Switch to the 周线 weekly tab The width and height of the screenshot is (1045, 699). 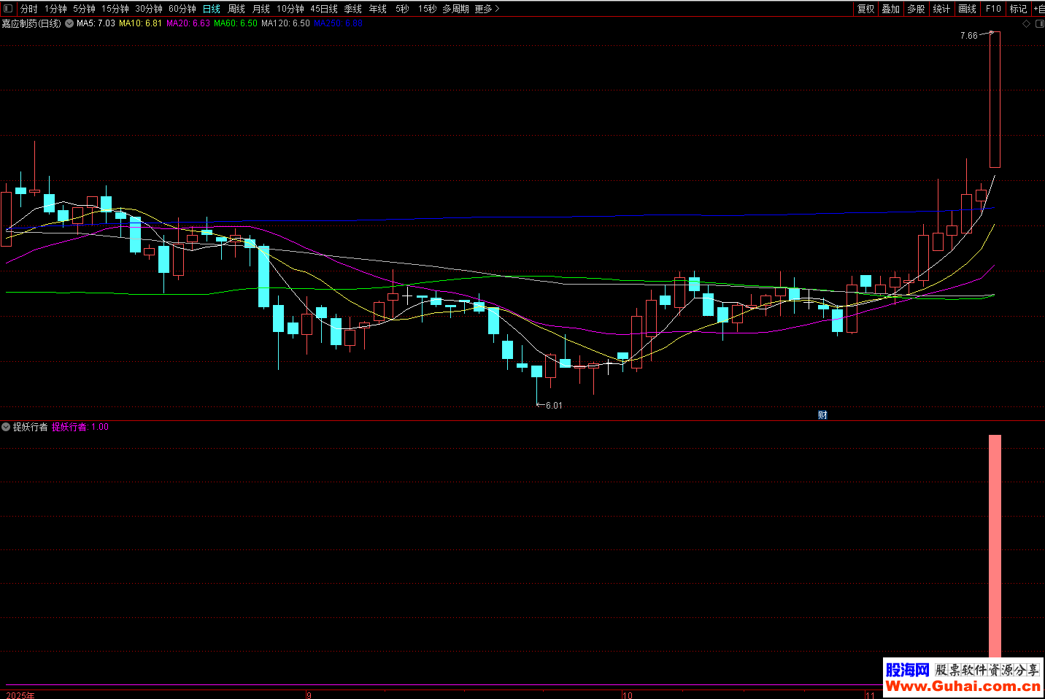pos(236,9)
